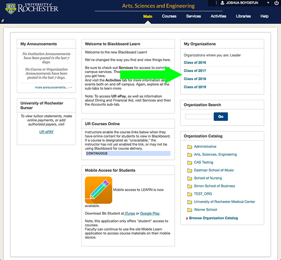281x260 pixels.
Task: Open the Class of 2016 organization
Action: tap(195, 63)
